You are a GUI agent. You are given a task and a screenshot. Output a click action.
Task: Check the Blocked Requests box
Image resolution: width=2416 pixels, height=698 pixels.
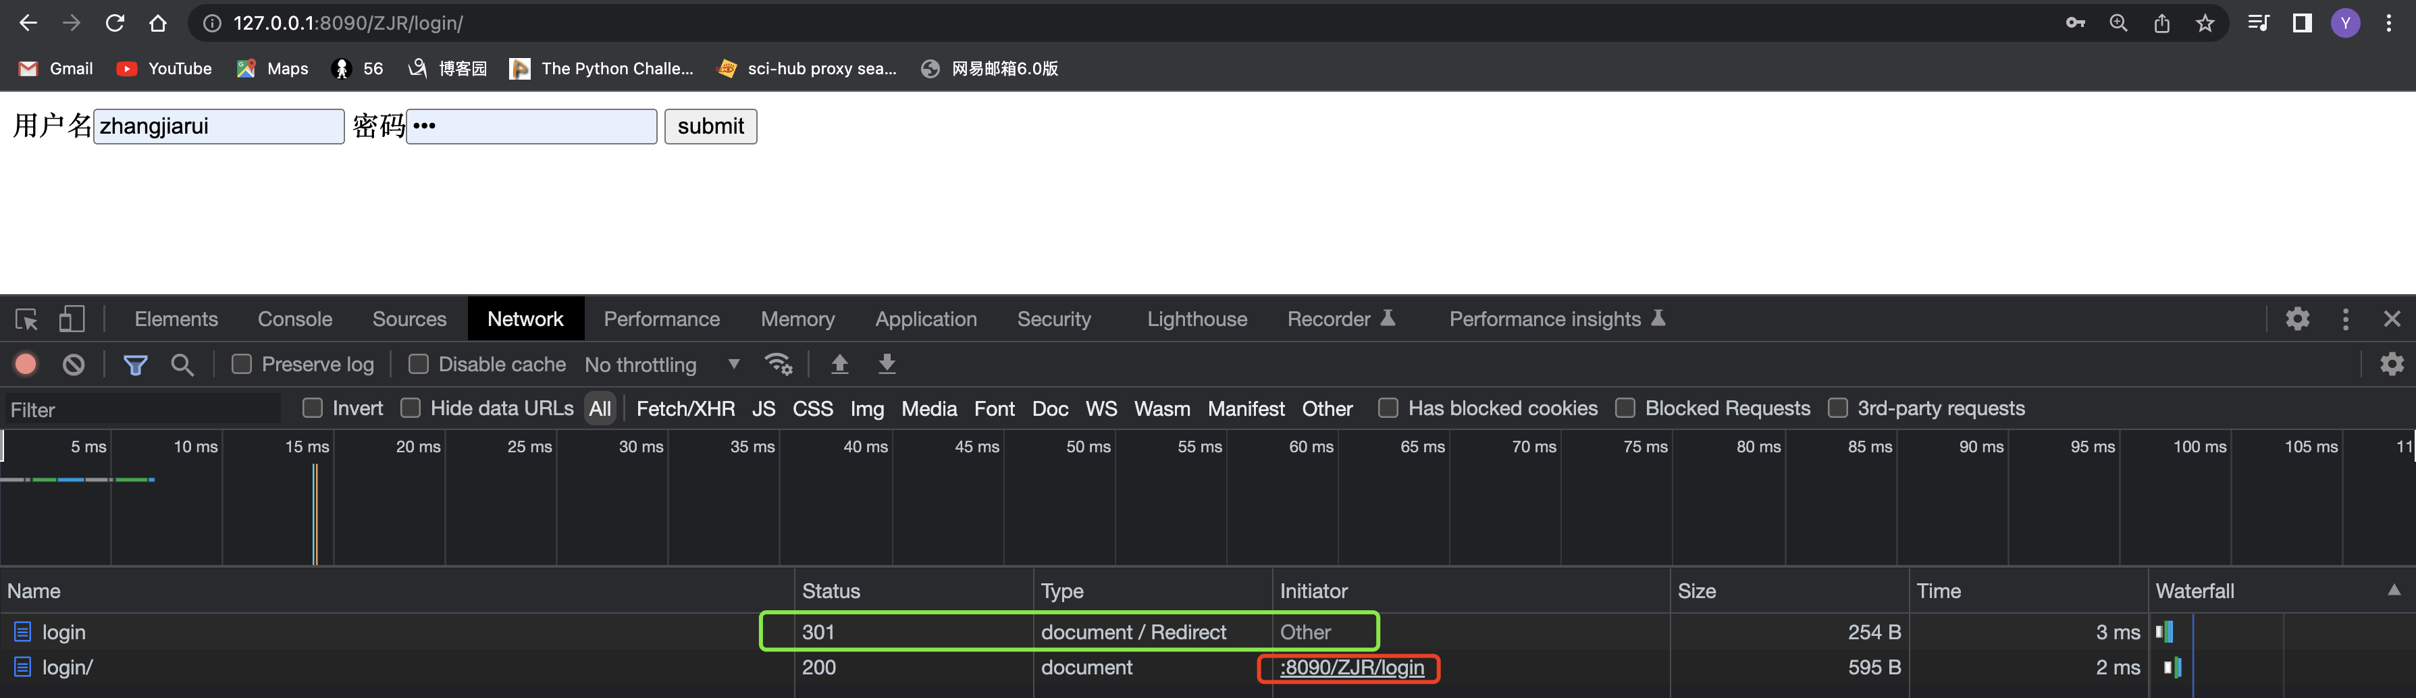coord(1625,408)
